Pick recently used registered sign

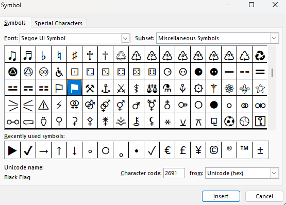click(x=229, y=150)
